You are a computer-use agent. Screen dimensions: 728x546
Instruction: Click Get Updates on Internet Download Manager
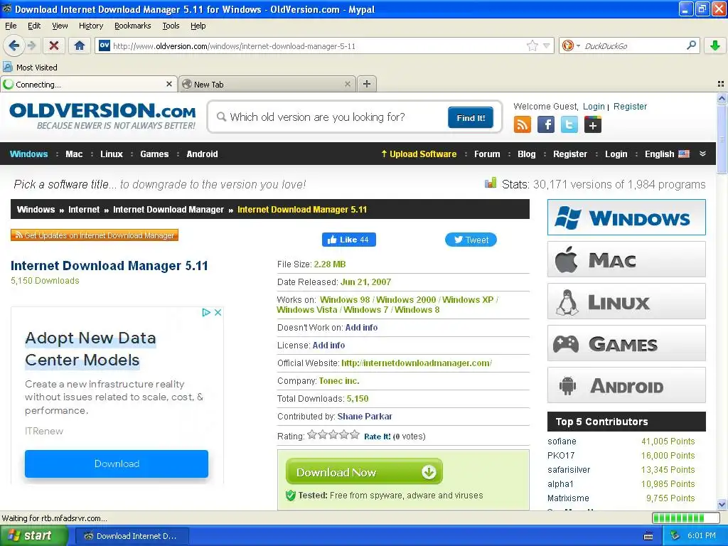click(x=95, y=235)
